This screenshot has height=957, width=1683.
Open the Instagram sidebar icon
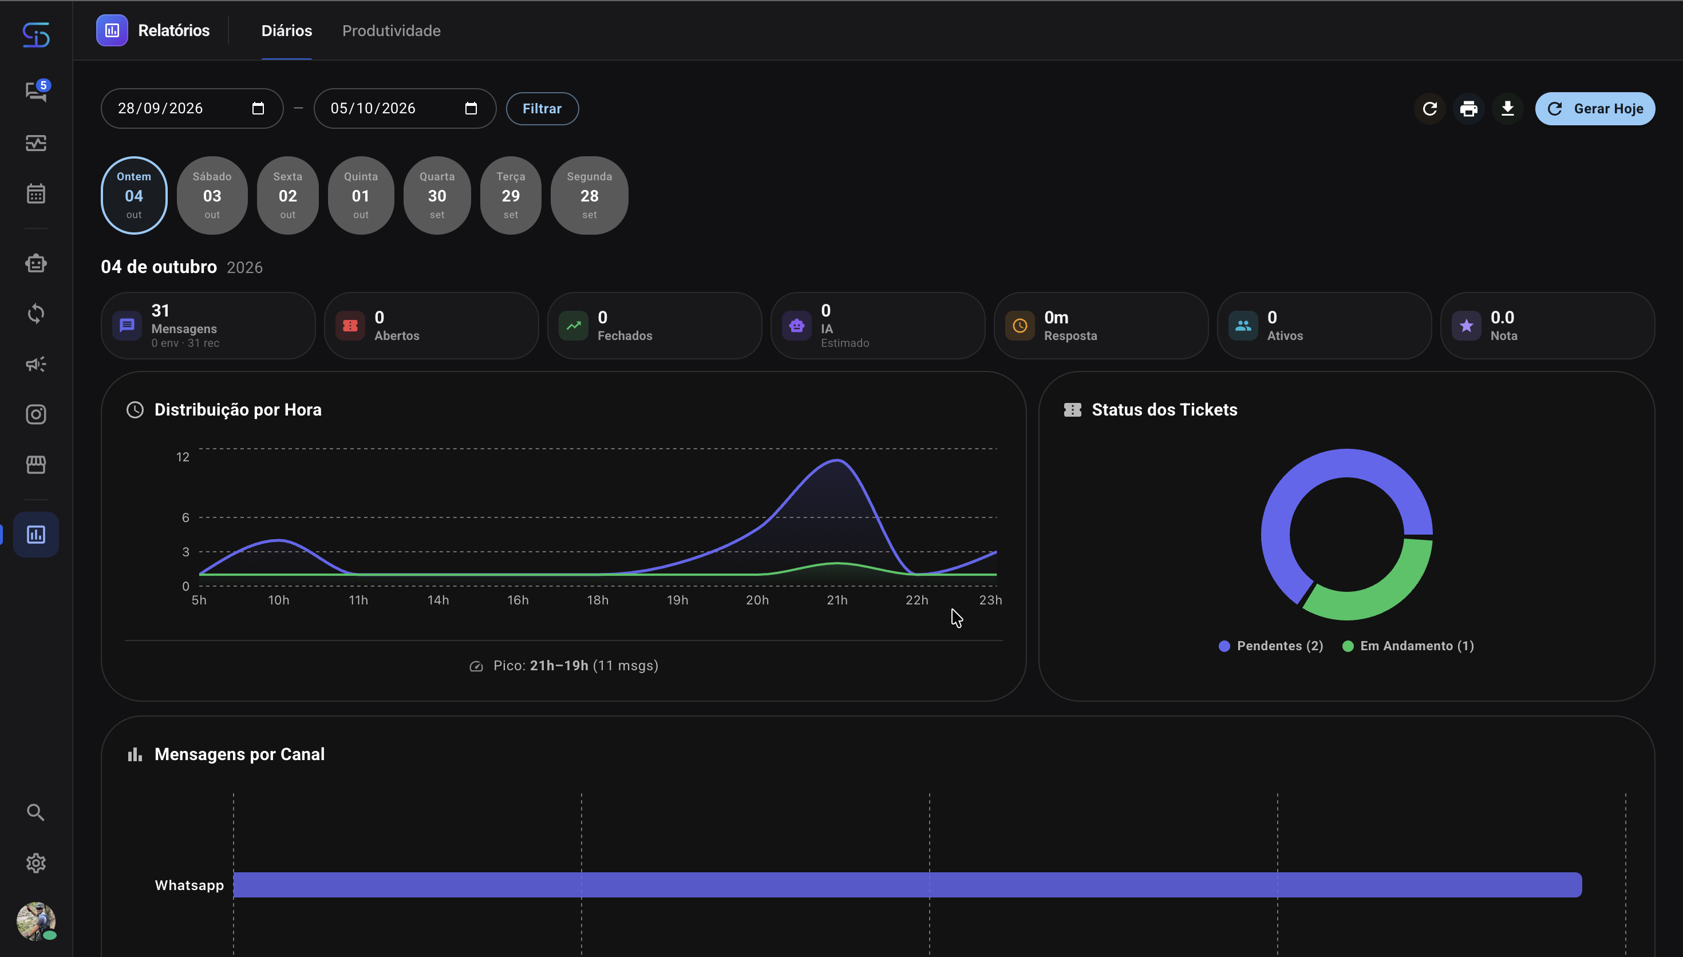coord(36,414)
